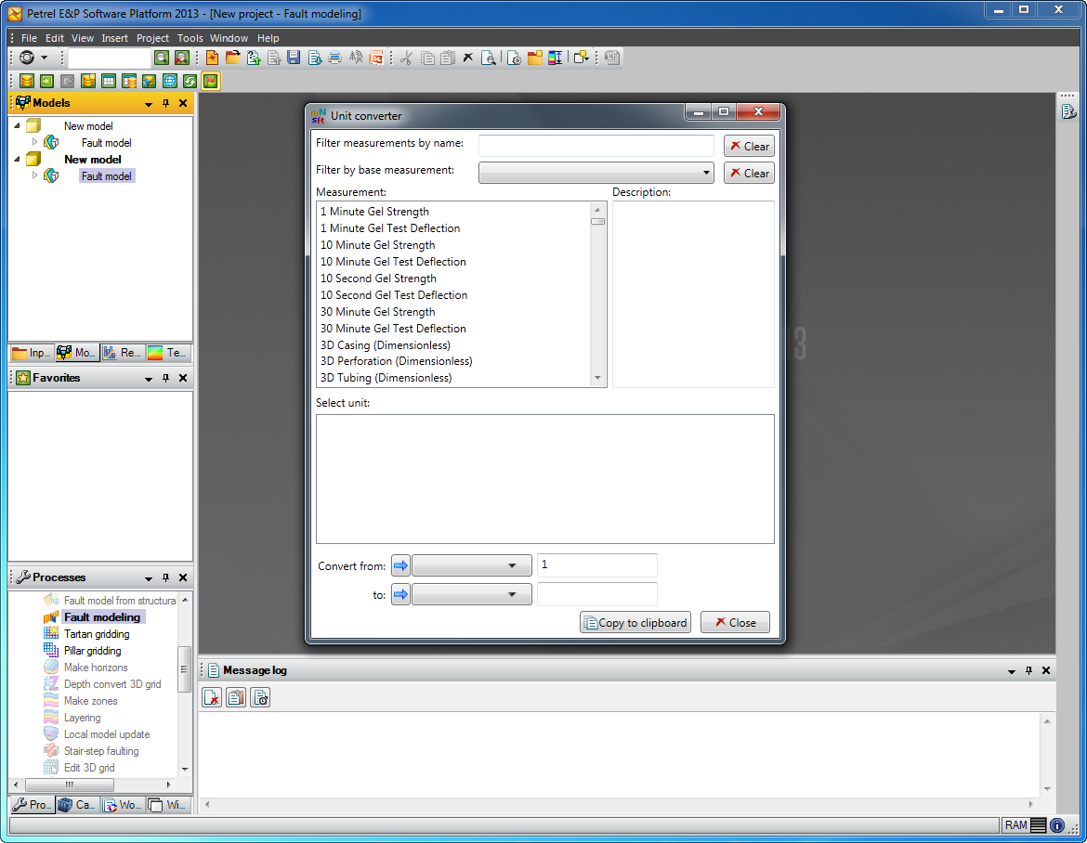The image size is (1087, 843).
Task: Toggle auto-hide pin on Models panel
Action: [x=165, y=103]
